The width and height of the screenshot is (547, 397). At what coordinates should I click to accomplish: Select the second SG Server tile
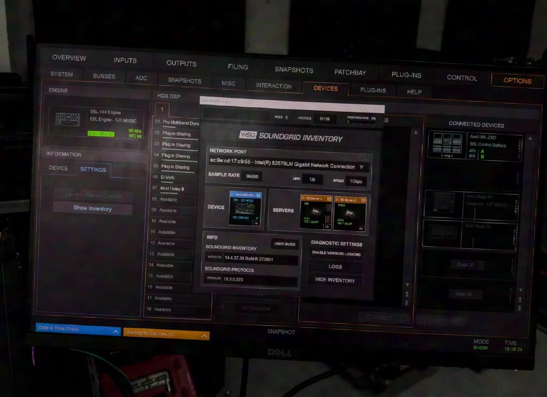350,214
